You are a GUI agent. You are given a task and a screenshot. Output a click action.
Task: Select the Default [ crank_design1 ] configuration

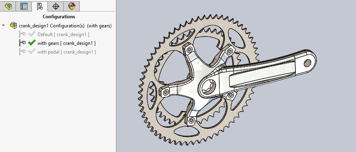pyautogui.click(x=63, y=35)
